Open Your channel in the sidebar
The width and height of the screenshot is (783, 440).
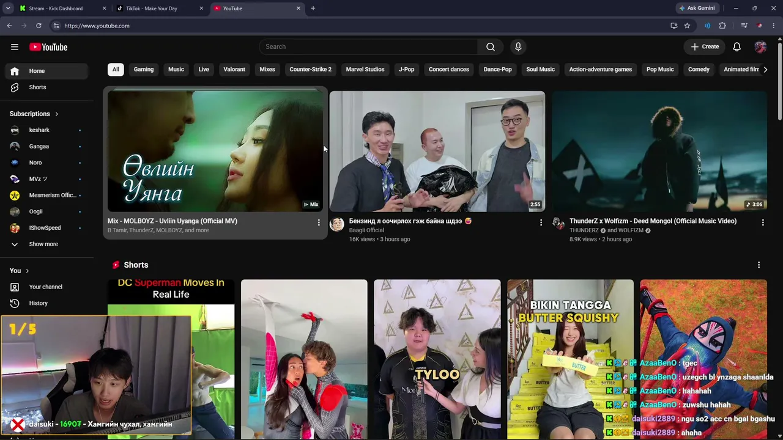pos(46,287)
